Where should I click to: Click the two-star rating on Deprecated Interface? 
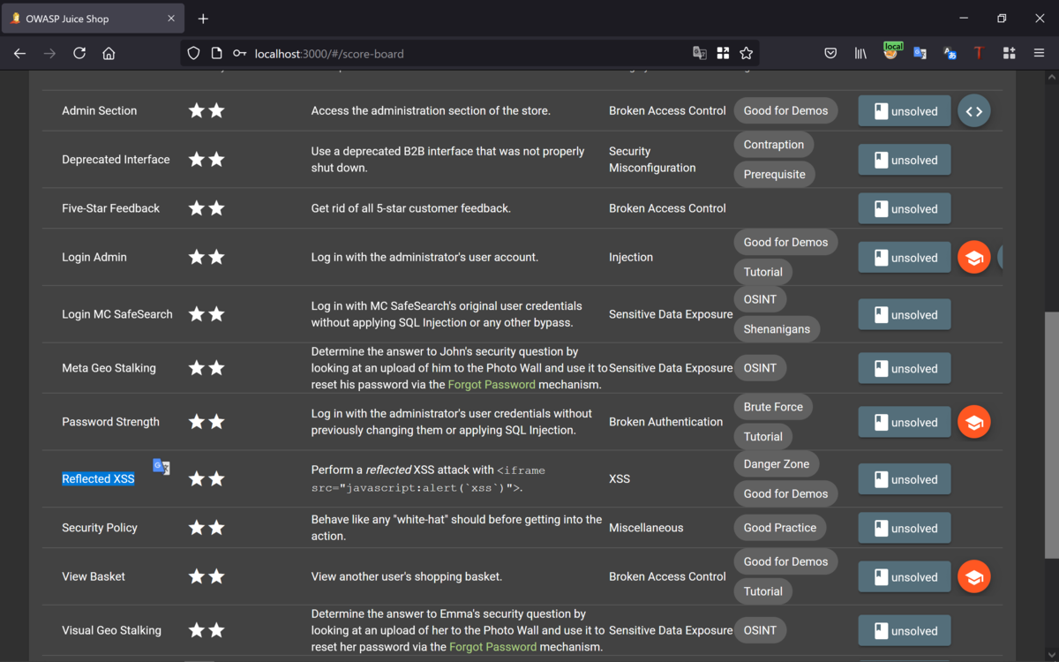point(207,160)
